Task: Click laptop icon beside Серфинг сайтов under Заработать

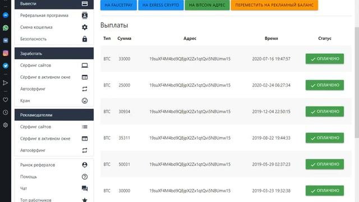Action: [85, 66]
